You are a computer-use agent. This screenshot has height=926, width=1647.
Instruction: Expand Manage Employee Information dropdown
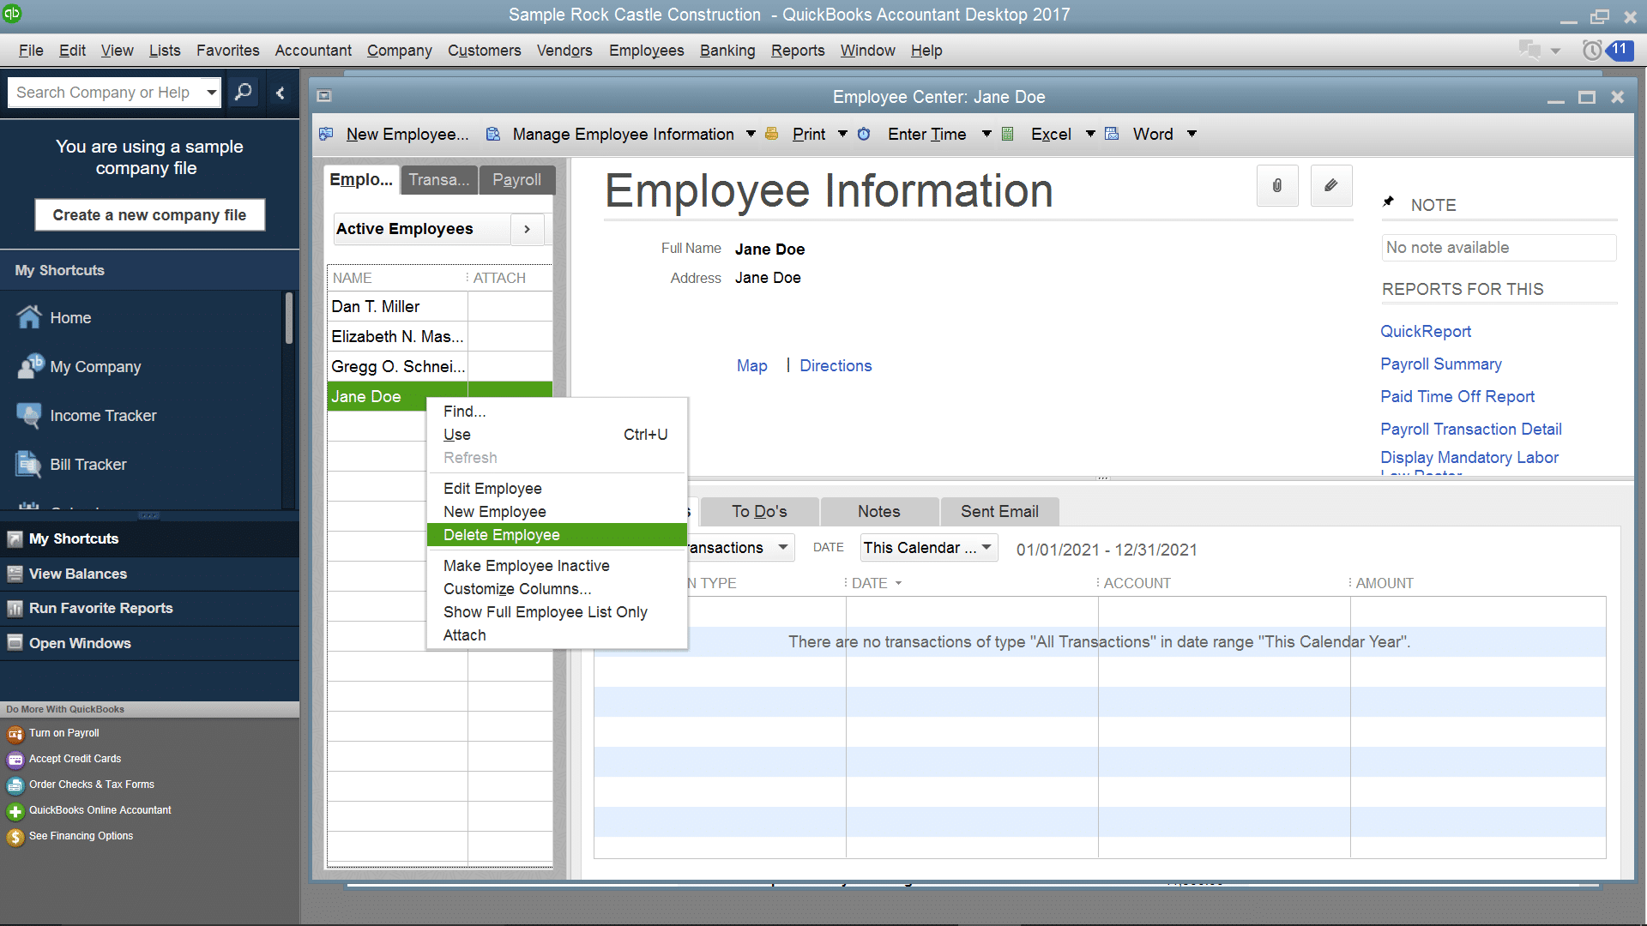pyautogui.click(x=751, y=134)
